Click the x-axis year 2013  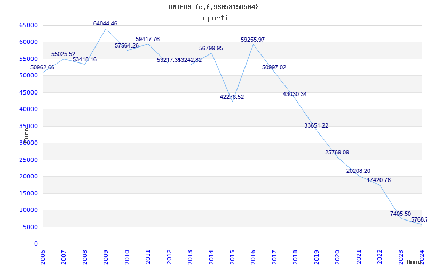190,257
